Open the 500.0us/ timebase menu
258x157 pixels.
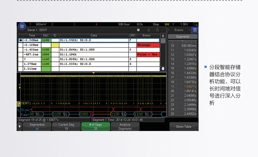click(124, 24)
